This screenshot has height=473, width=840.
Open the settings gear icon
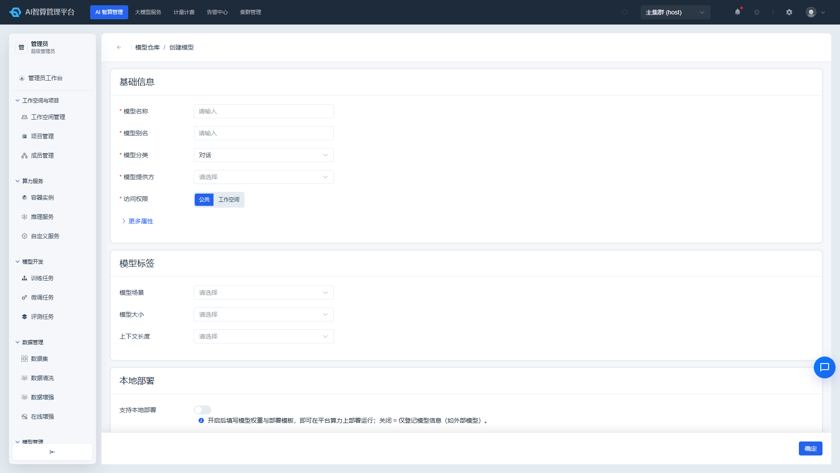click(789, 12)
